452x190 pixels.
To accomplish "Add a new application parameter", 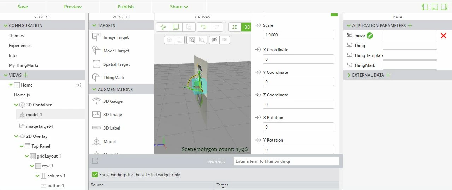I will (410, 25).
